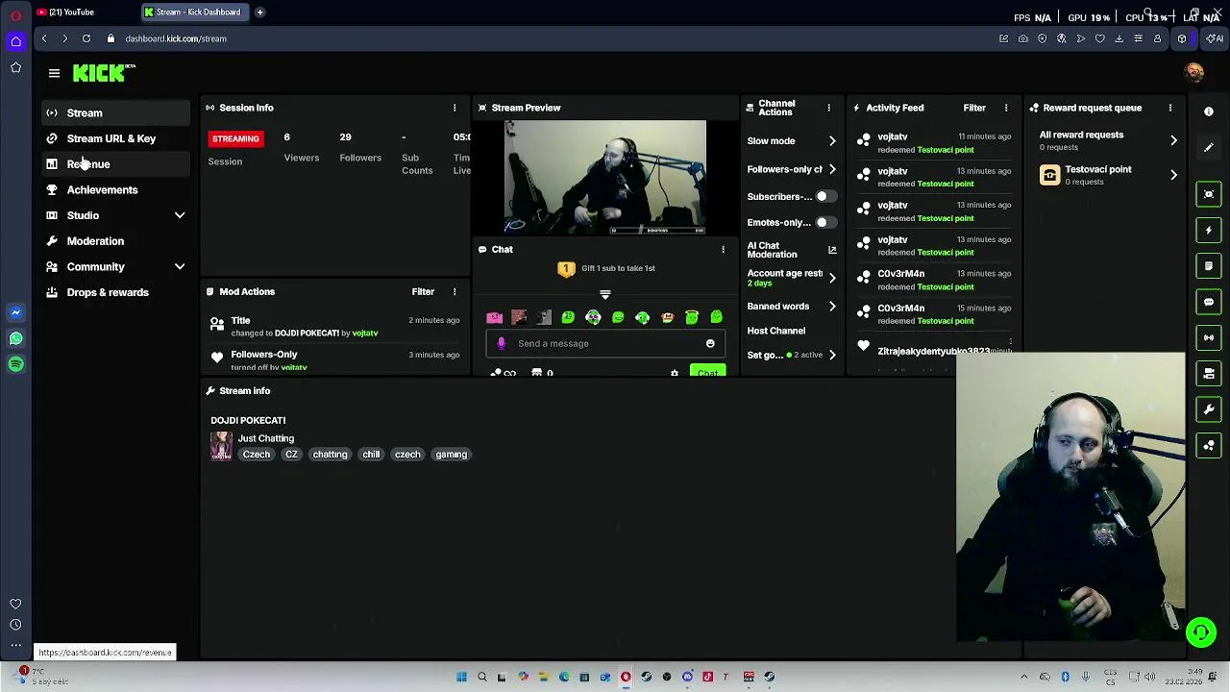Image resolution: width=1230 pixels, height=692 pixels.
Task: Expand All reward requests
Action: [1173, 140]
